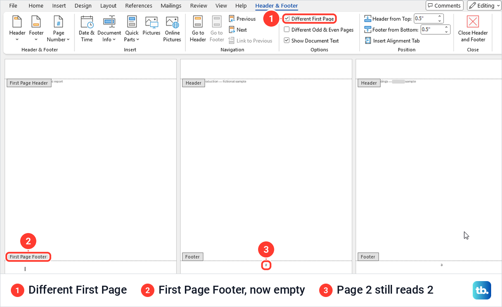This screenshot has height=307, width=502.
Task: Click Link to Previous
Action: [250, 41]
